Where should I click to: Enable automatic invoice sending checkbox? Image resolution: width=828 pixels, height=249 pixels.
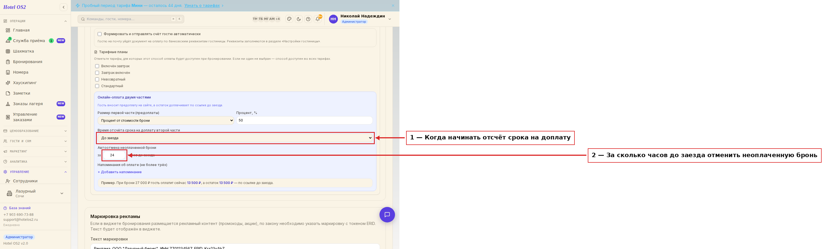coord(100,34)
